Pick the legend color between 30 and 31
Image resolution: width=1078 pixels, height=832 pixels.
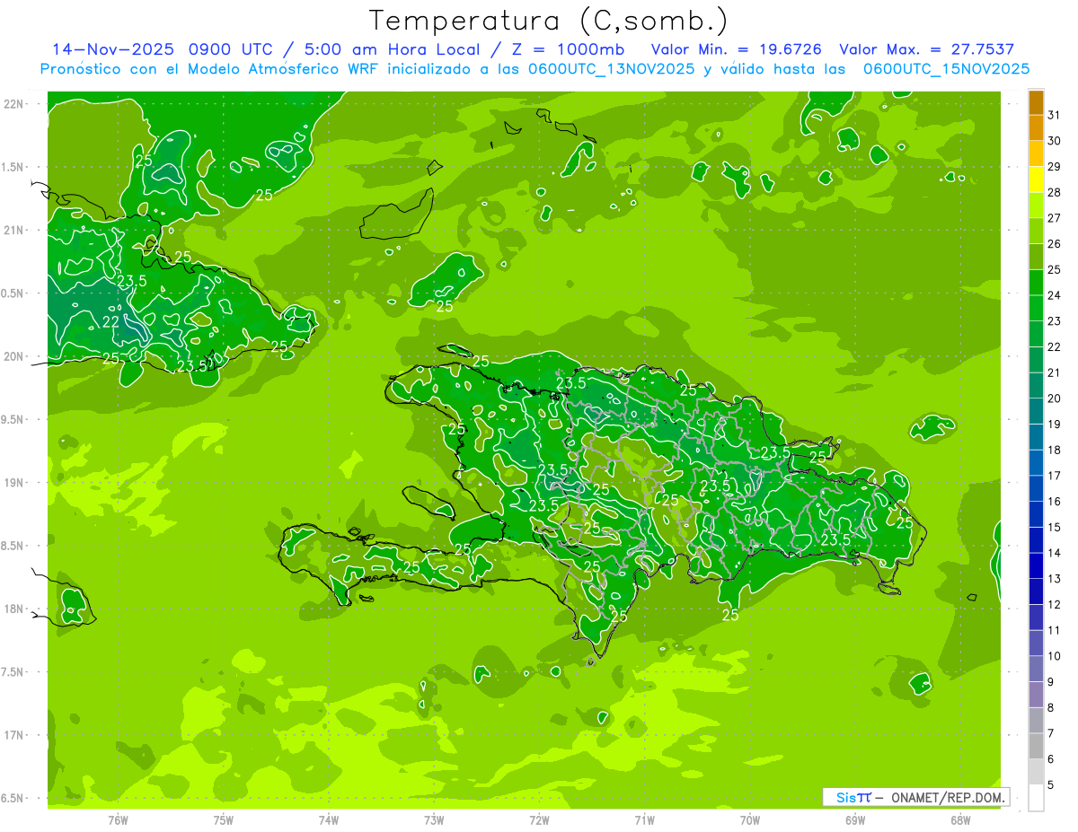pyautogui.click(x=1036, y=128)
